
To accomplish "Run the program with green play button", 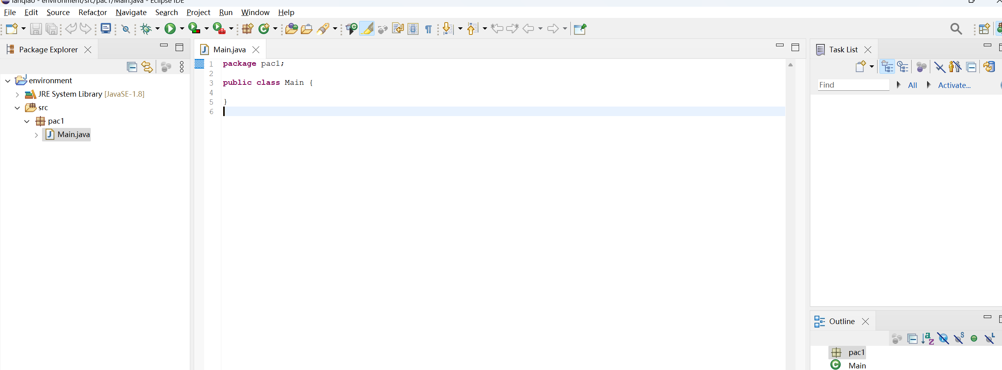I will click(x=170, y=29).
